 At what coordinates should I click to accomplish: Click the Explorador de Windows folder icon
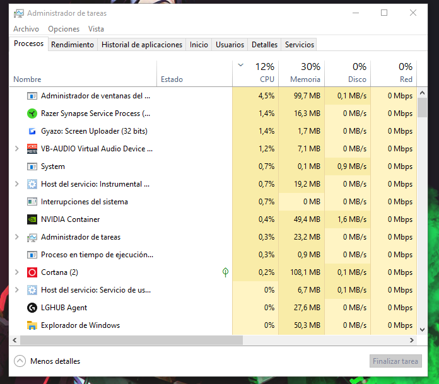click(32, 325)
